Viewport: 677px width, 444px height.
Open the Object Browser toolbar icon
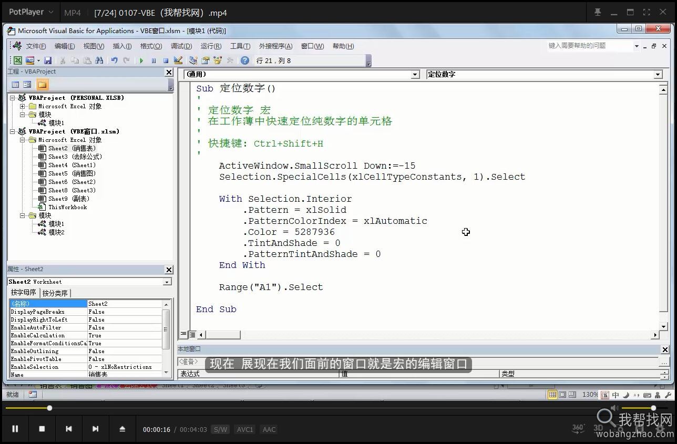pos(218,60)
